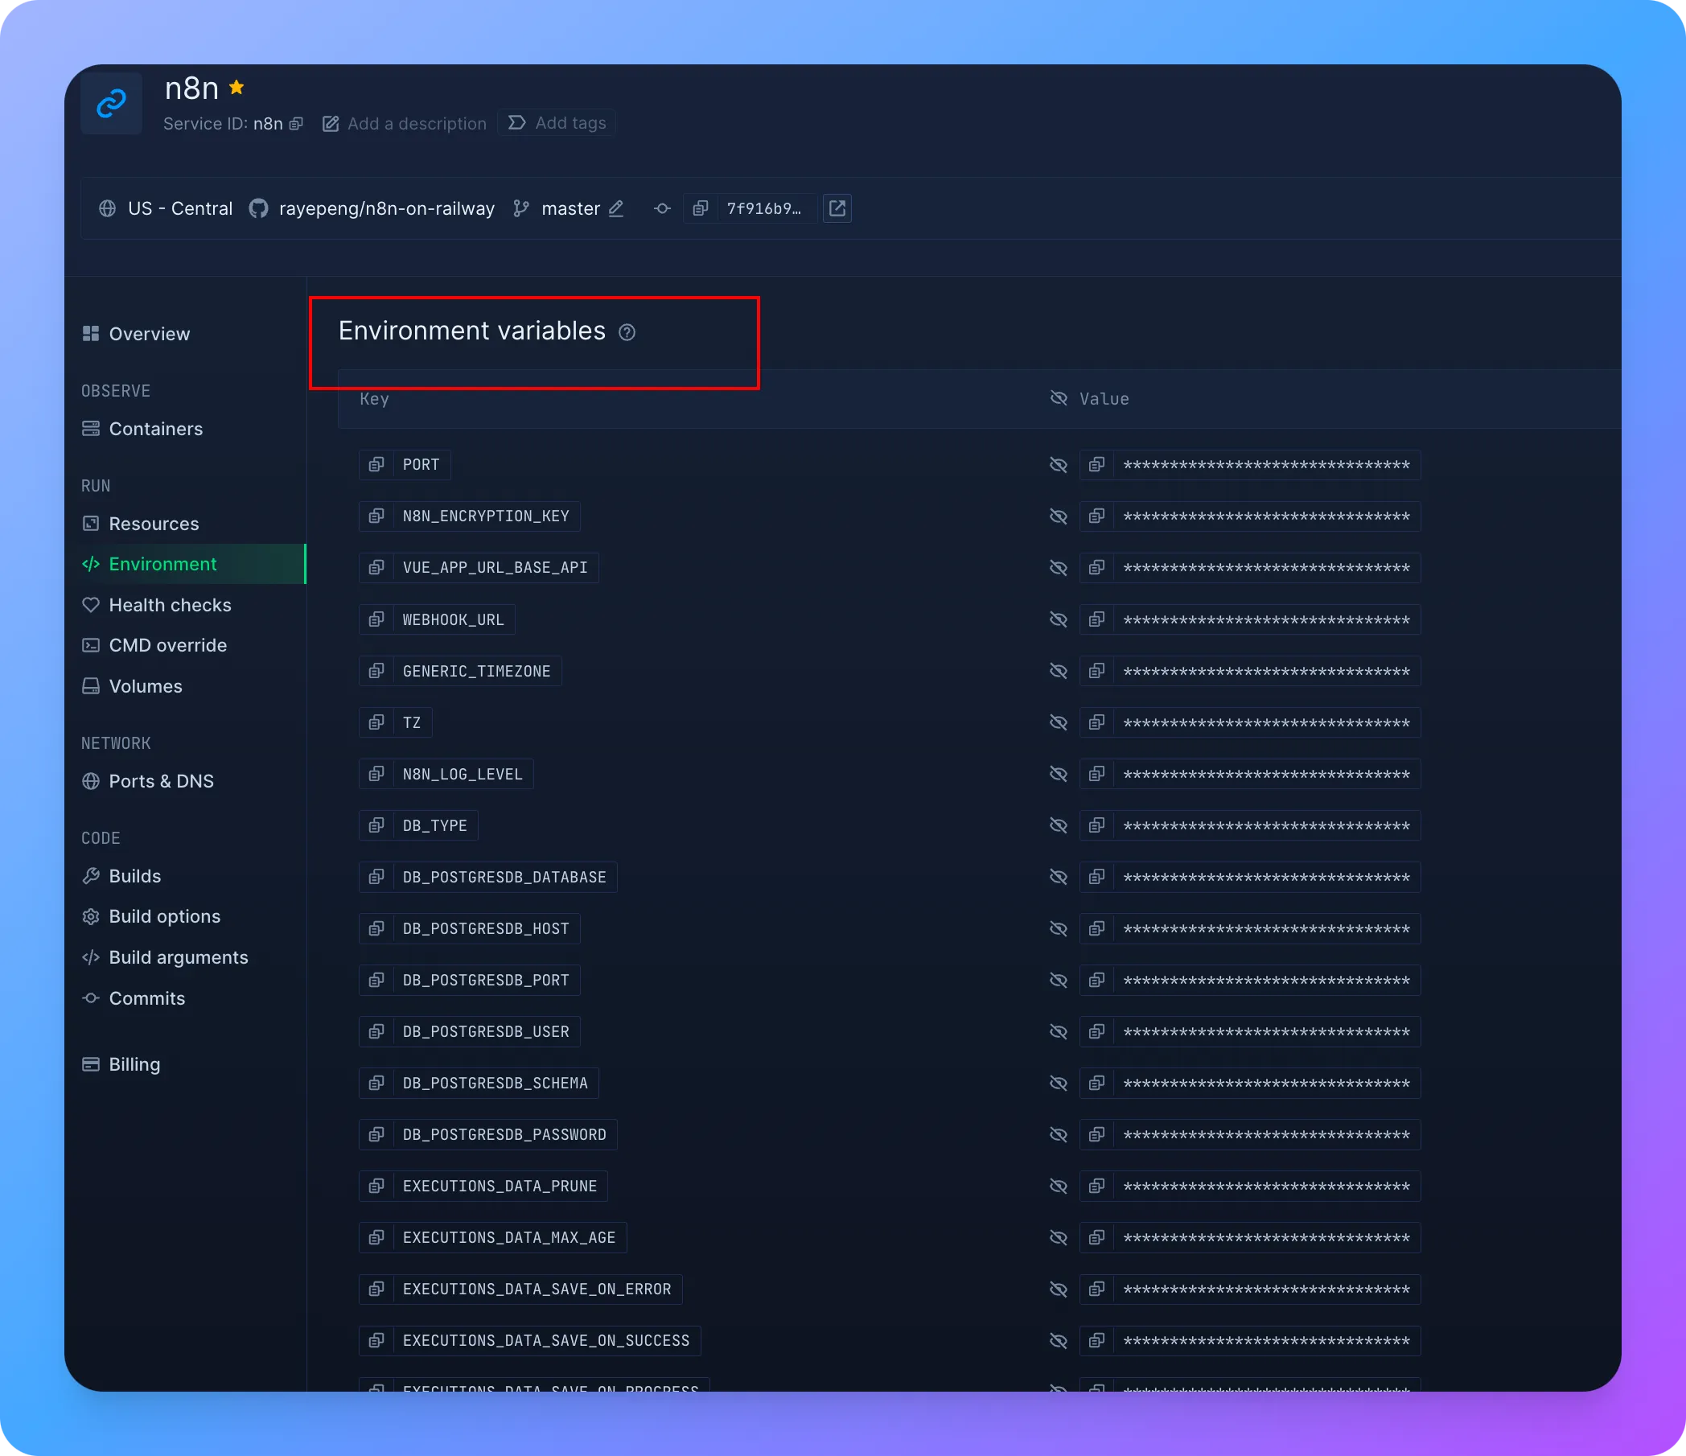
Task: Copy the N8N_LOG_LEVEL key name
Action: pyautogui.click(x=376, y=774)
